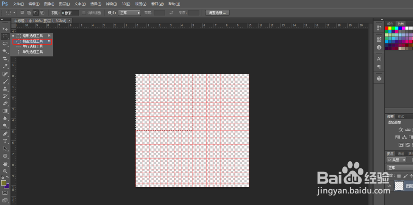413x205 pixels.
Task: Select the Shape tool
Action: [x=5, y=156]
